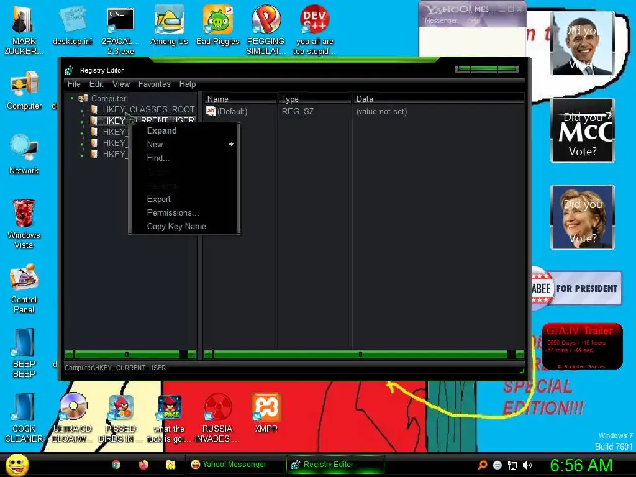Screen dimensions: 636x477
Task: Click the Type column header
Action: (x=315, y=99)
